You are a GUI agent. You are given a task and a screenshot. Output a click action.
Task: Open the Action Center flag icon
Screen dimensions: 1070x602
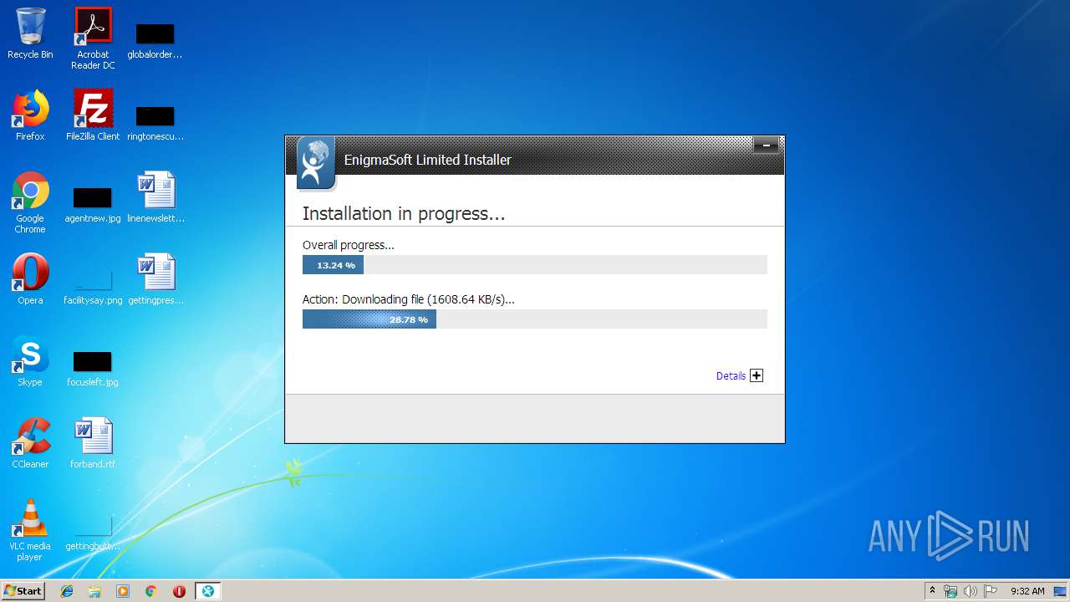coord(990,591)
